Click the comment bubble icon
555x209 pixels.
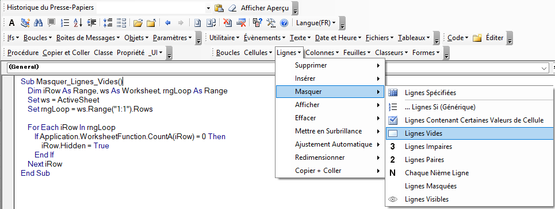point(51,23)
